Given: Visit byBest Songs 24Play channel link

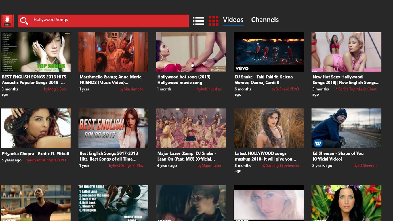Looking at the screenshot, I should [126, 166].
